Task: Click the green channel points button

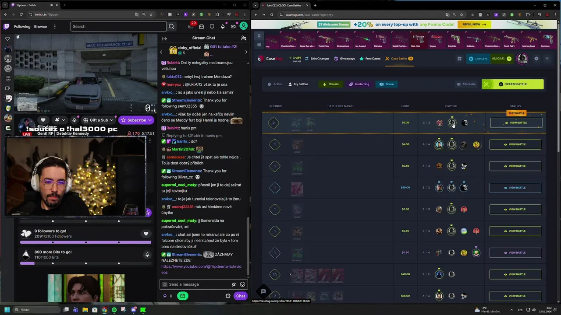Action: click(183, 296)
